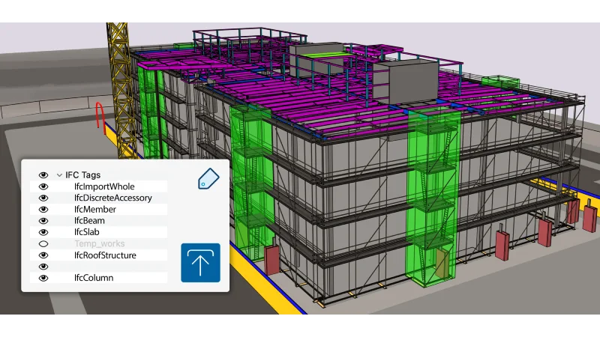600x337 pixels.
Task: Select the IfcColumn row
Action: 98,278
